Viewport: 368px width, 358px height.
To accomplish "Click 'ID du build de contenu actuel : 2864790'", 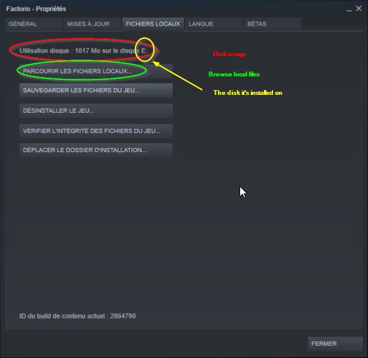I will (78, 316).
